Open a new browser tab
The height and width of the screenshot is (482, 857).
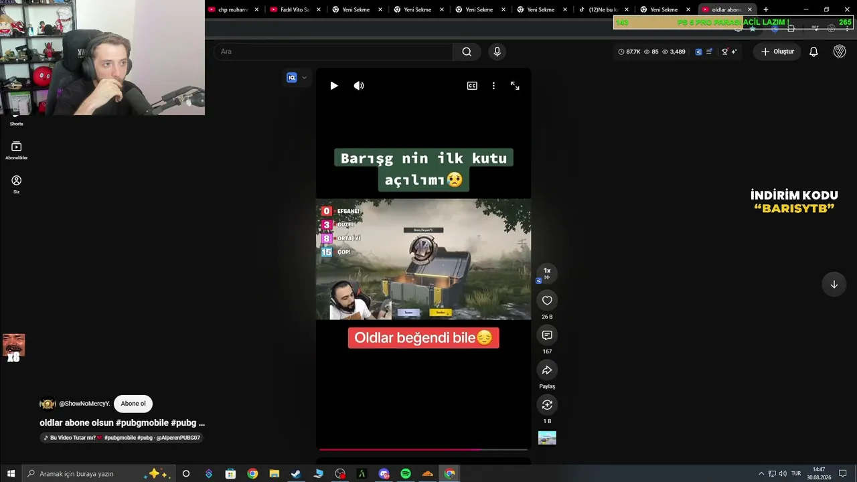(x=766, y=9)
